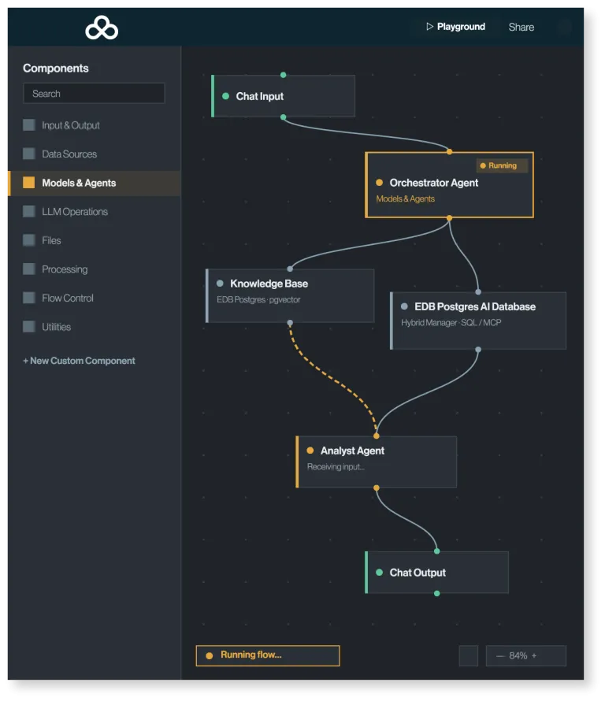Click the round avatar in header corner

[x=564, y=28]
